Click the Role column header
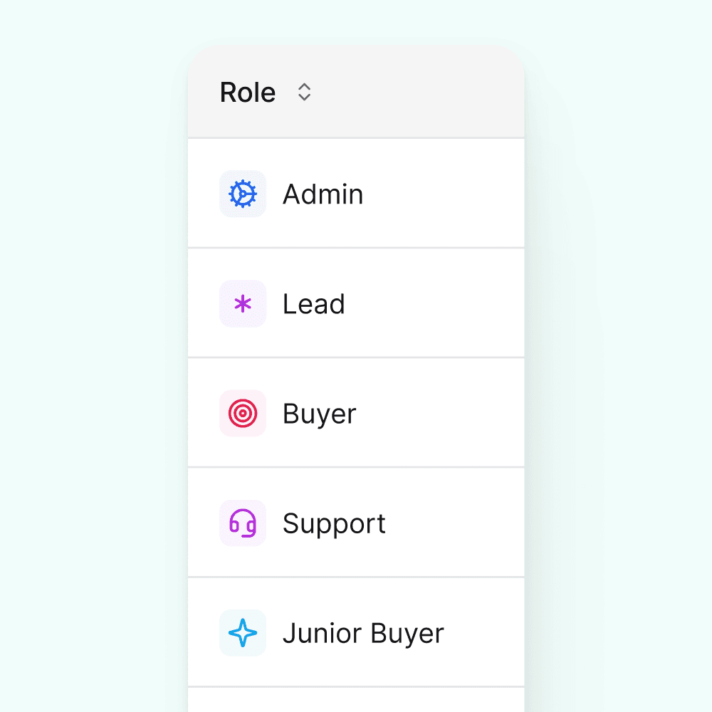This screenshot has height=712, width=712. [x=248, y=92]
